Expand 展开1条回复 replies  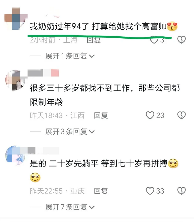point(70,56)
